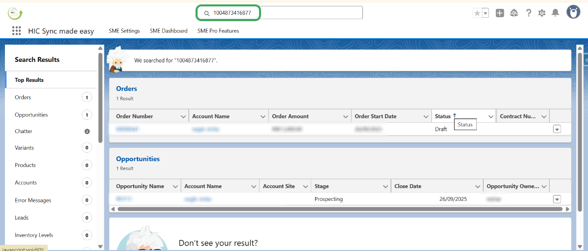Open the notifications bell icon
588x251 pixels.
(555, 13)
